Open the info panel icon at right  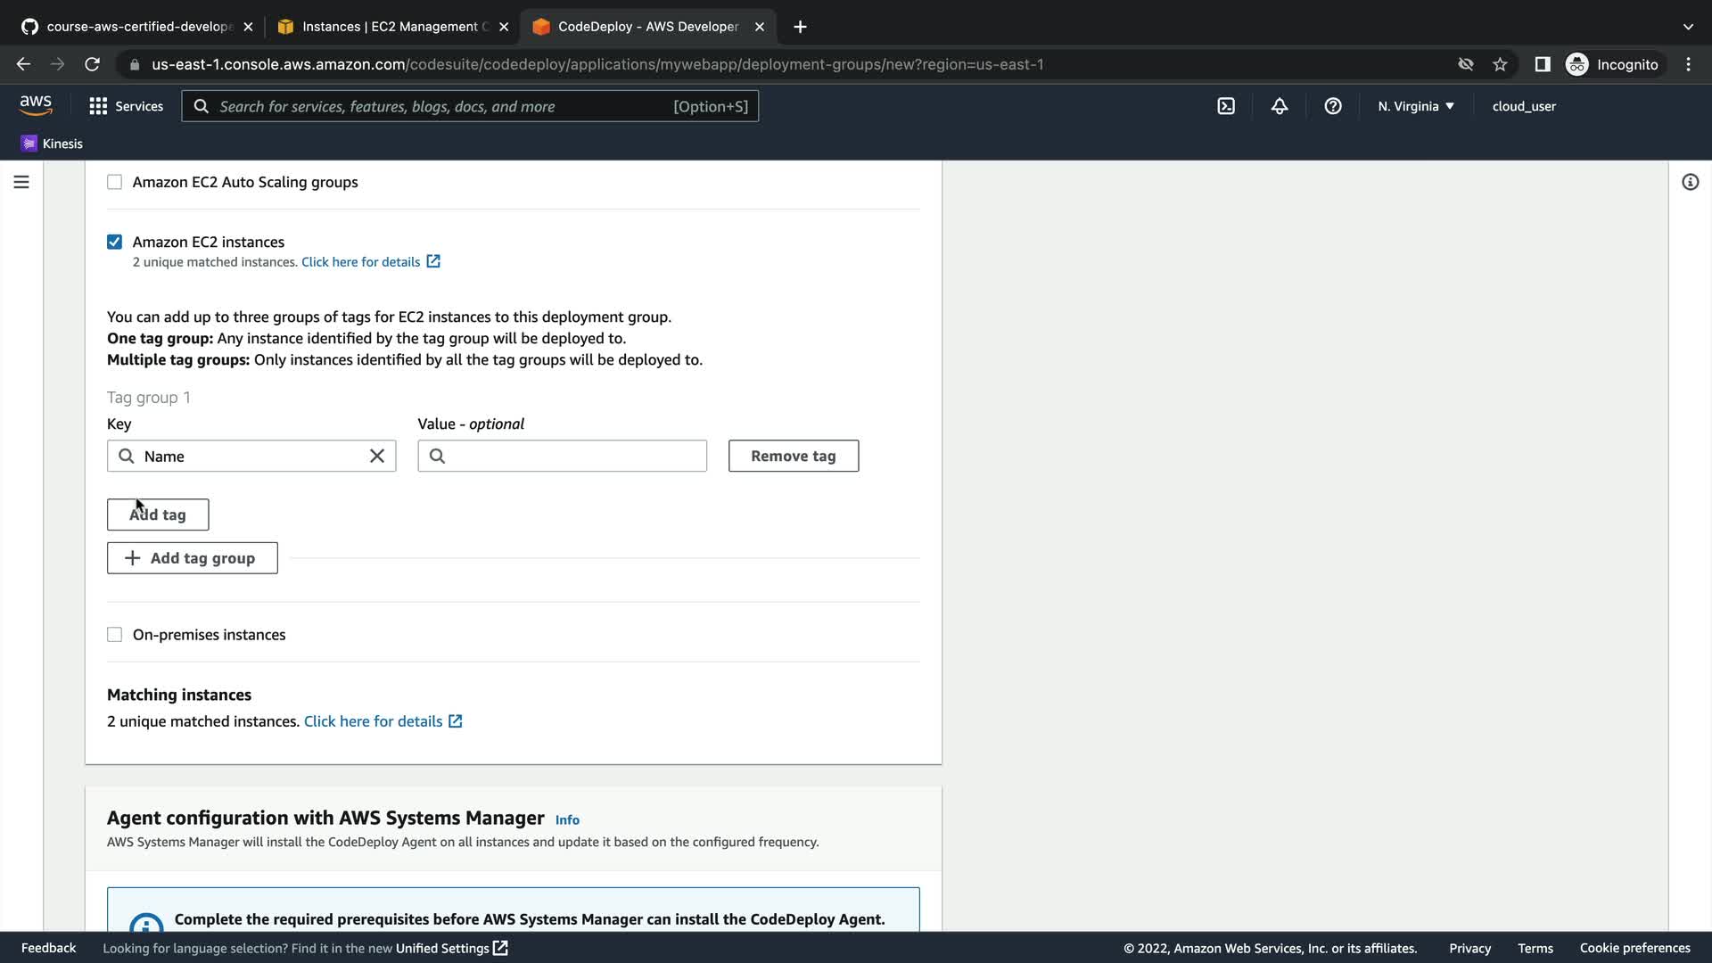coord(1690,182)
